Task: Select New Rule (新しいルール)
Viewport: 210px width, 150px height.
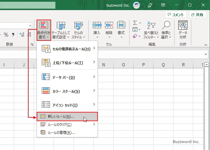Action: coord(67,117)
